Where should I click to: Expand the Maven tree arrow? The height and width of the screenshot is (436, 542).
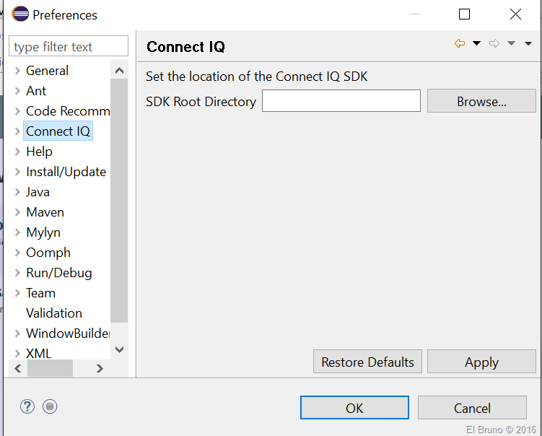coord(17,212)
